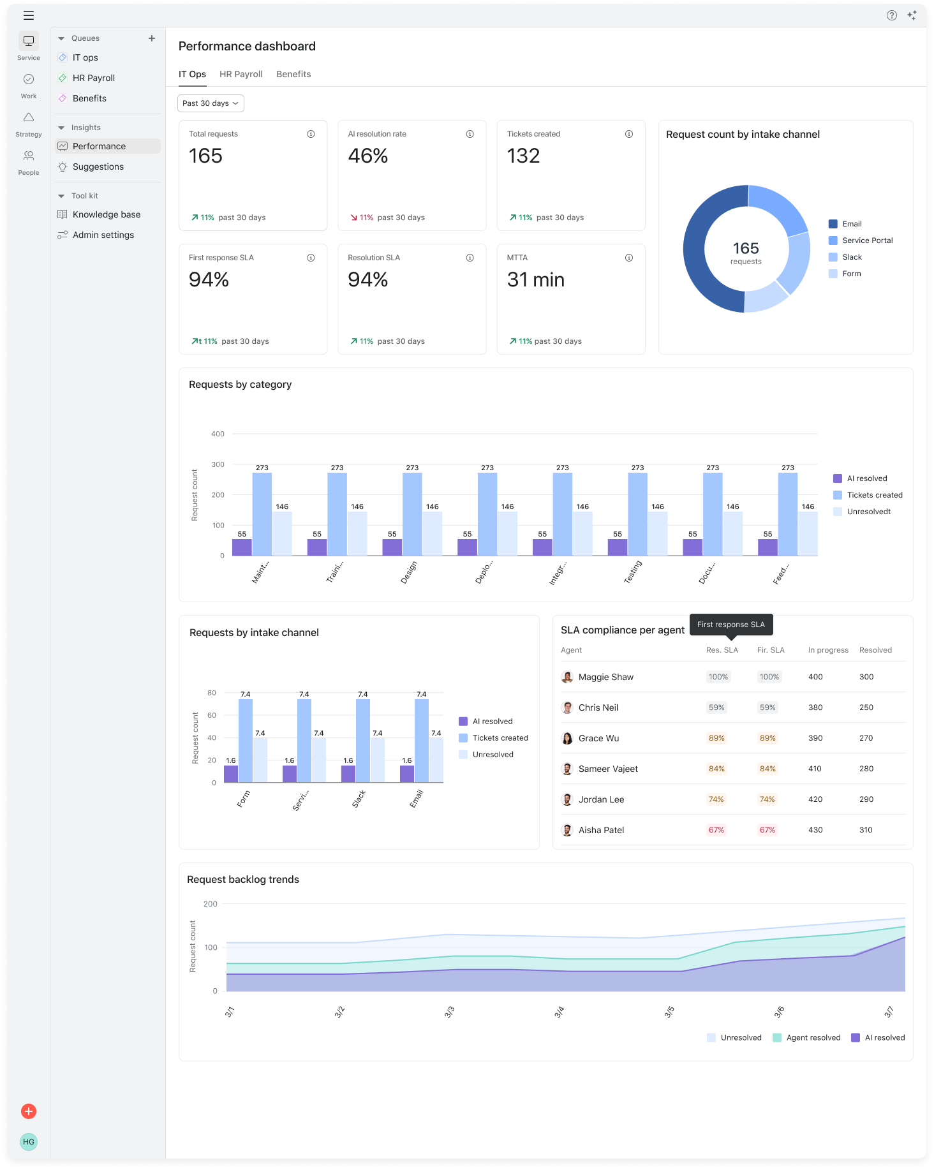Click the help question mark icon

coord(892,15)
